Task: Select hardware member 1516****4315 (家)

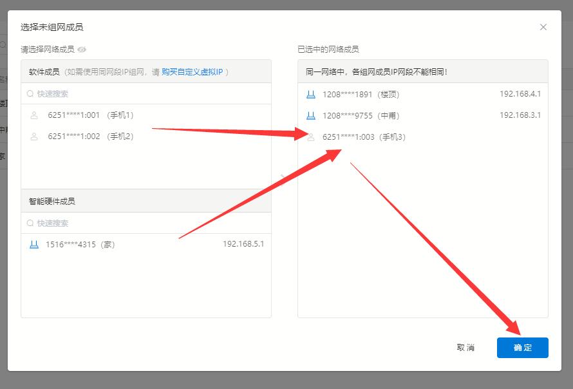Action: click(x=146, y=244)
